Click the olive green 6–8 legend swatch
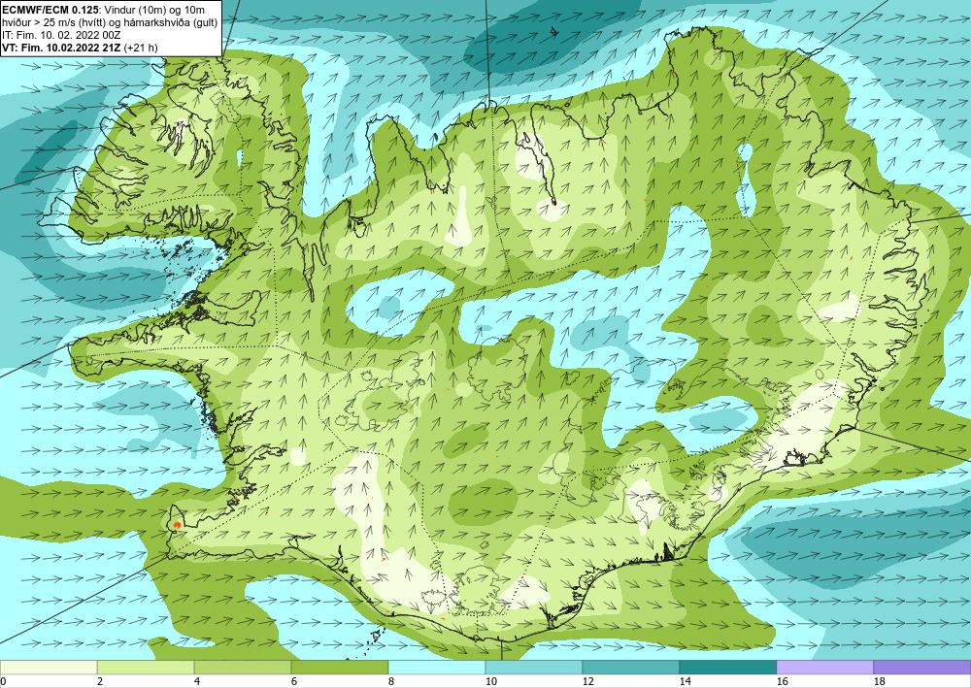The image size is (971, 688). pyautogui.click(x=340, y=668)
